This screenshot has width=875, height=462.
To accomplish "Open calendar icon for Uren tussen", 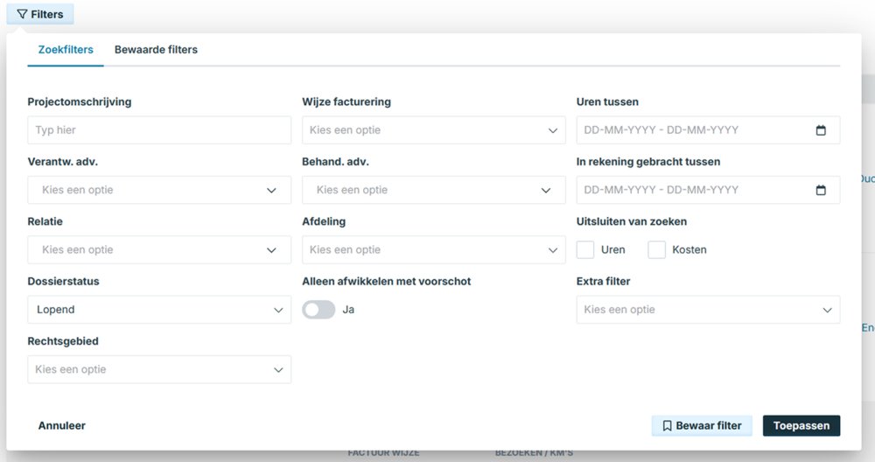I will coord(821,130).
